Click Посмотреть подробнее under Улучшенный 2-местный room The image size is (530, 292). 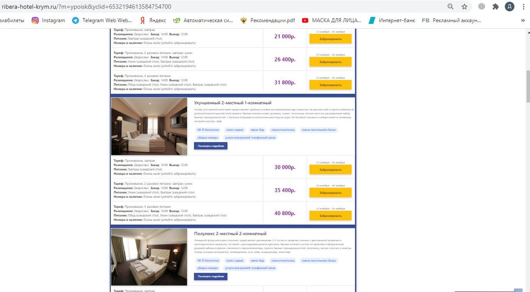211,146
